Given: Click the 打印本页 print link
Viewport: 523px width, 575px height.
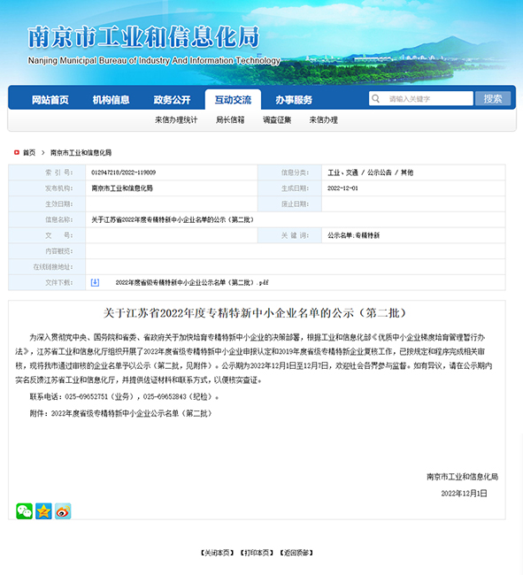Looking at the screenshot, I should pyautogui.click(x=257, y=553).
